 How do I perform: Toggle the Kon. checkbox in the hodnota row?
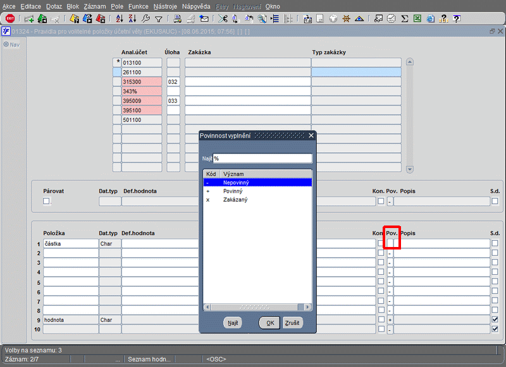click(381, 320)
